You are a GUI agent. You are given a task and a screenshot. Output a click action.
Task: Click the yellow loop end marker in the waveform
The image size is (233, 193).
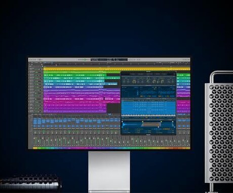click(x=161, y=122)
